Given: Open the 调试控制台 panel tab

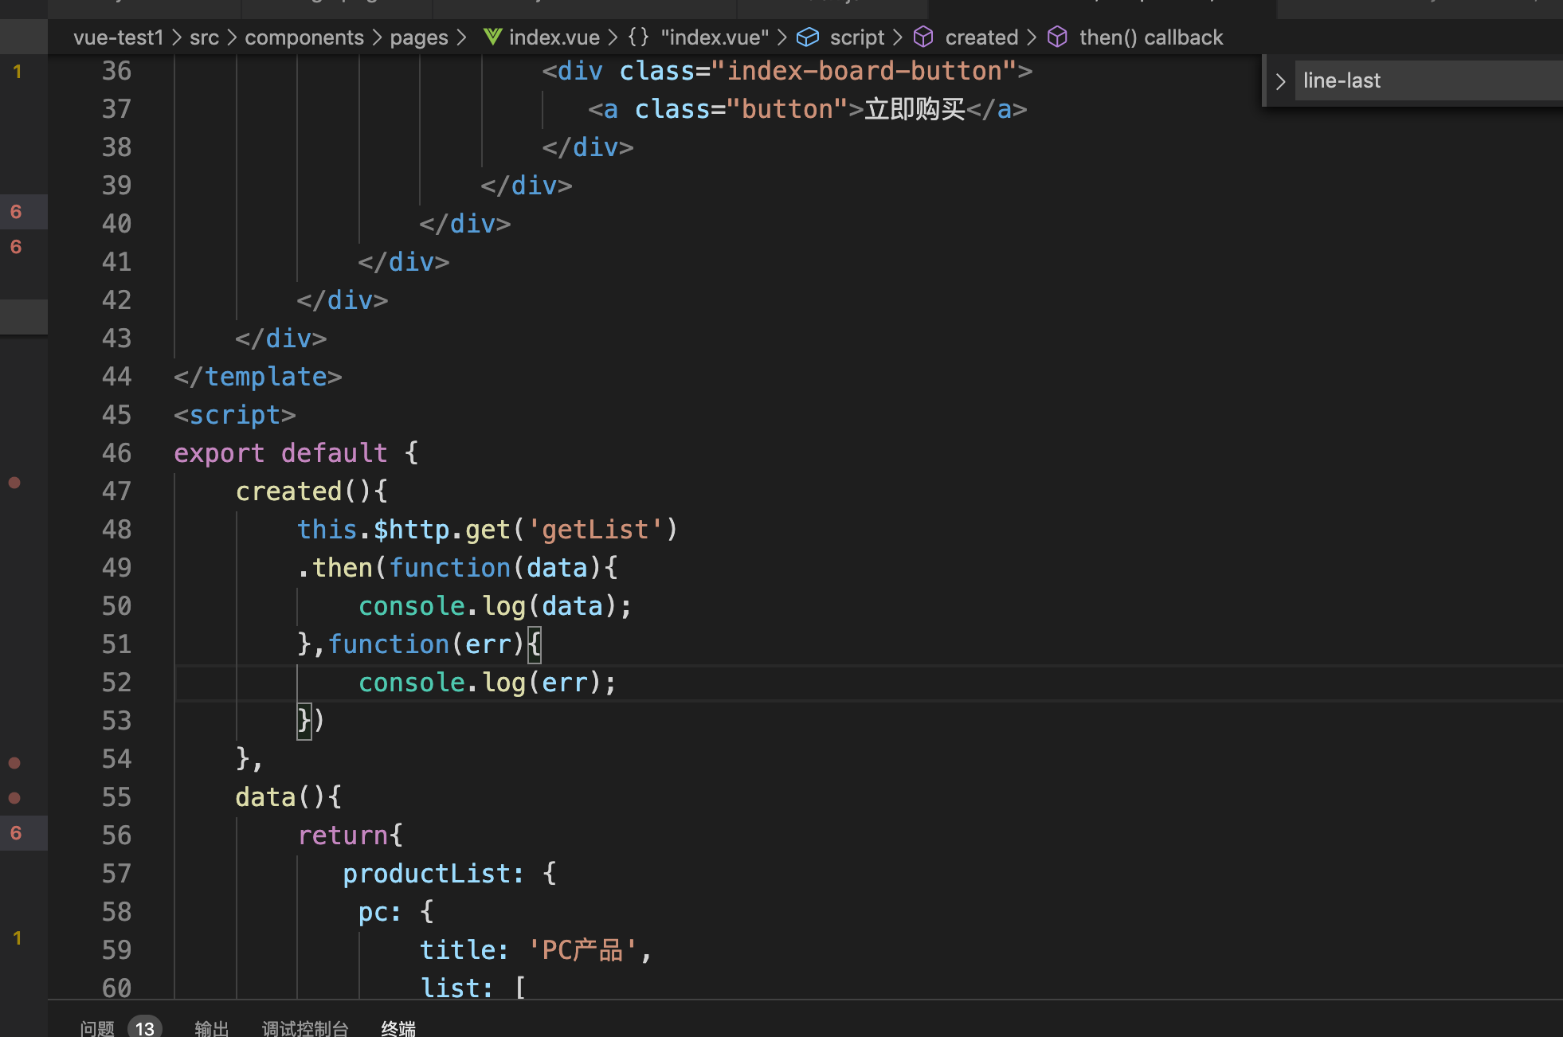Looking at the screenshot, I should tap(305, 1027).
